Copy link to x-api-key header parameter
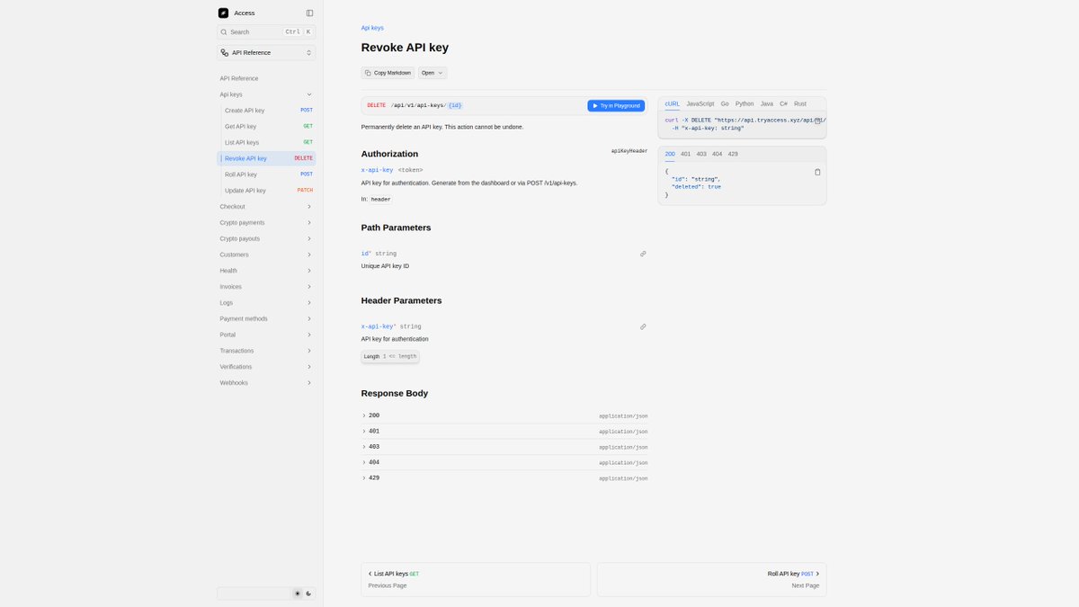This screenshot has height=607, width=1079. tap(643, 326)
